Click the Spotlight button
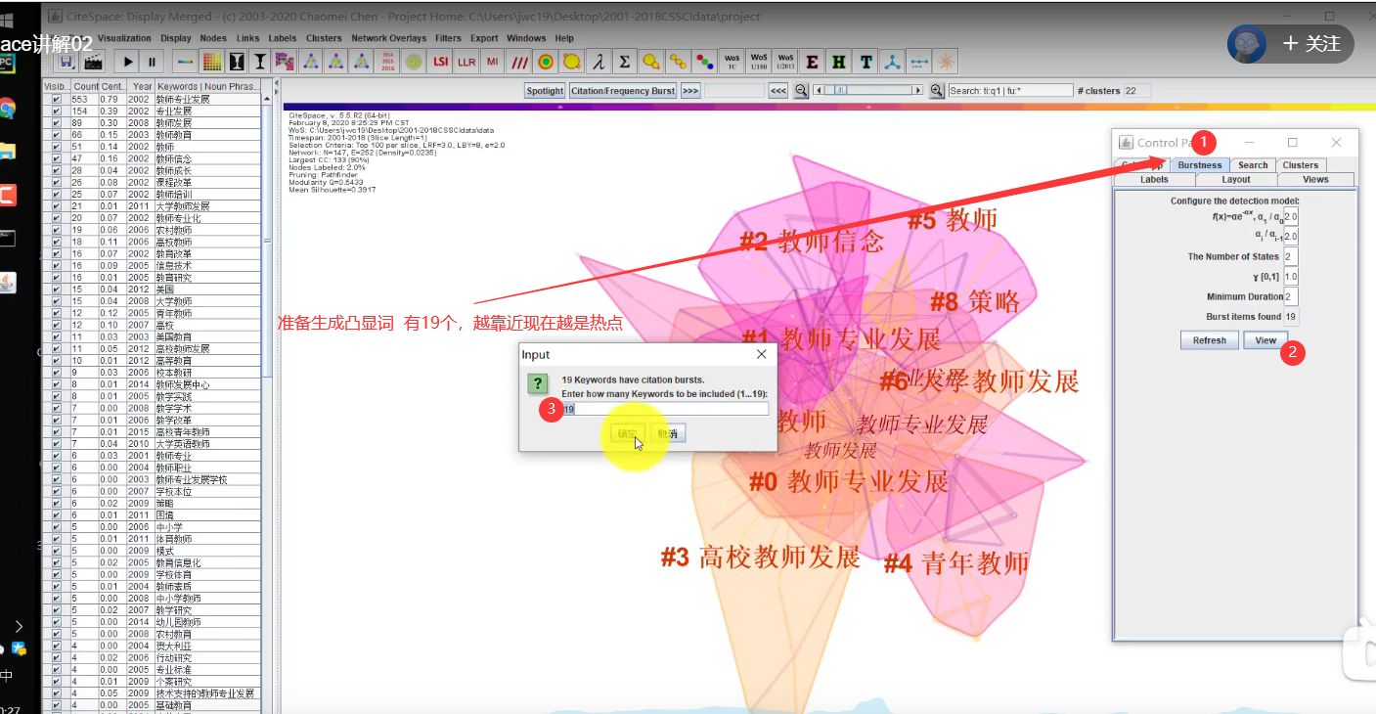Screen dimensions: 1376x714 (545, 91)
